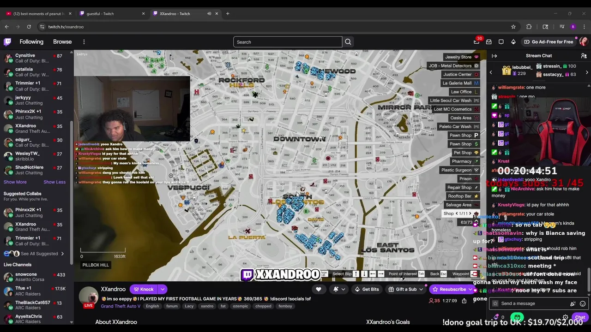This screenshot has width=591, height=332.
Task: Open TheBlackCat657 live channel
Action: [x=35, y=305]
